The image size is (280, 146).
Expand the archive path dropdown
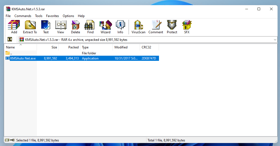click(275, 39)
